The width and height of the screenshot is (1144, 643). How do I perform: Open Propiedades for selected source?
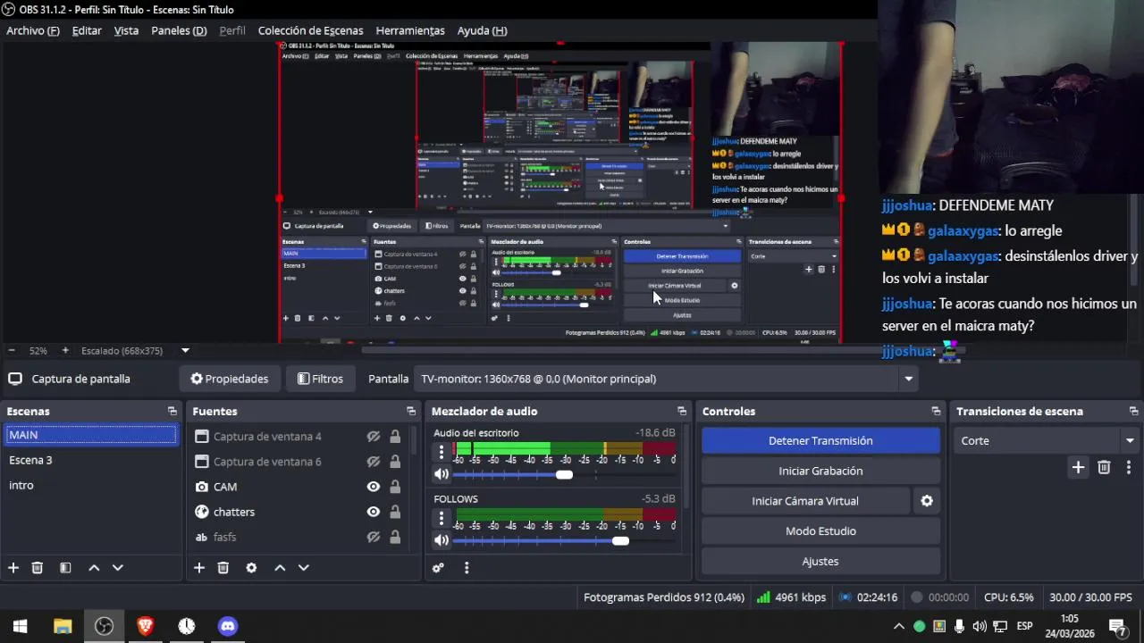(x=230, y=379)
